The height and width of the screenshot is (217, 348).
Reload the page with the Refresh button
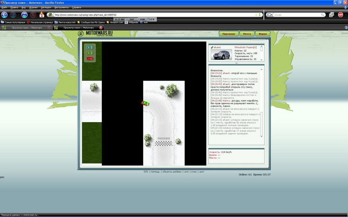24,15
